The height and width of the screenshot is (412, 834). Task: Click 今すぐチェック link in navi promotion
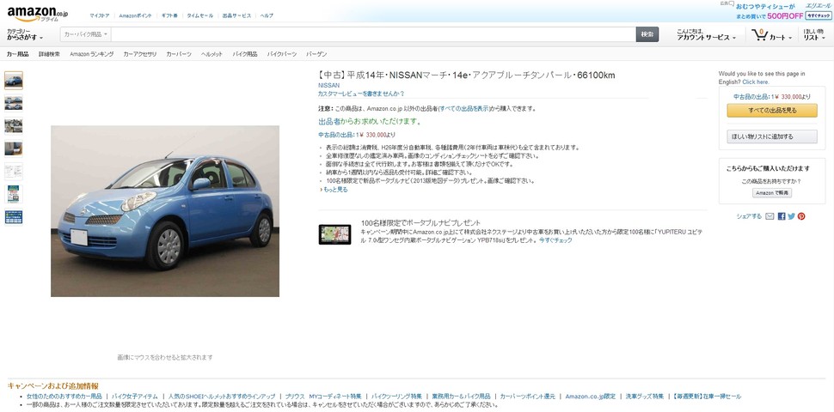click(x=555, y=240)
